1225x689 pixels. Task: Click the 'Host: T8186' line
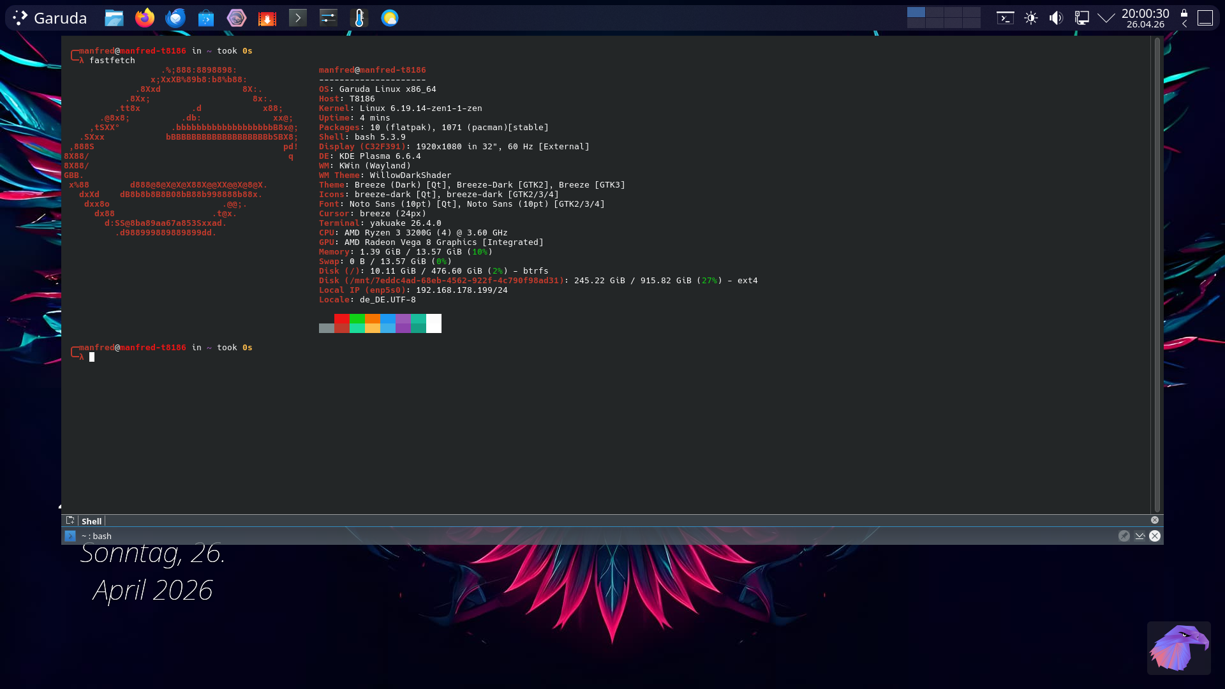(347, 99)
